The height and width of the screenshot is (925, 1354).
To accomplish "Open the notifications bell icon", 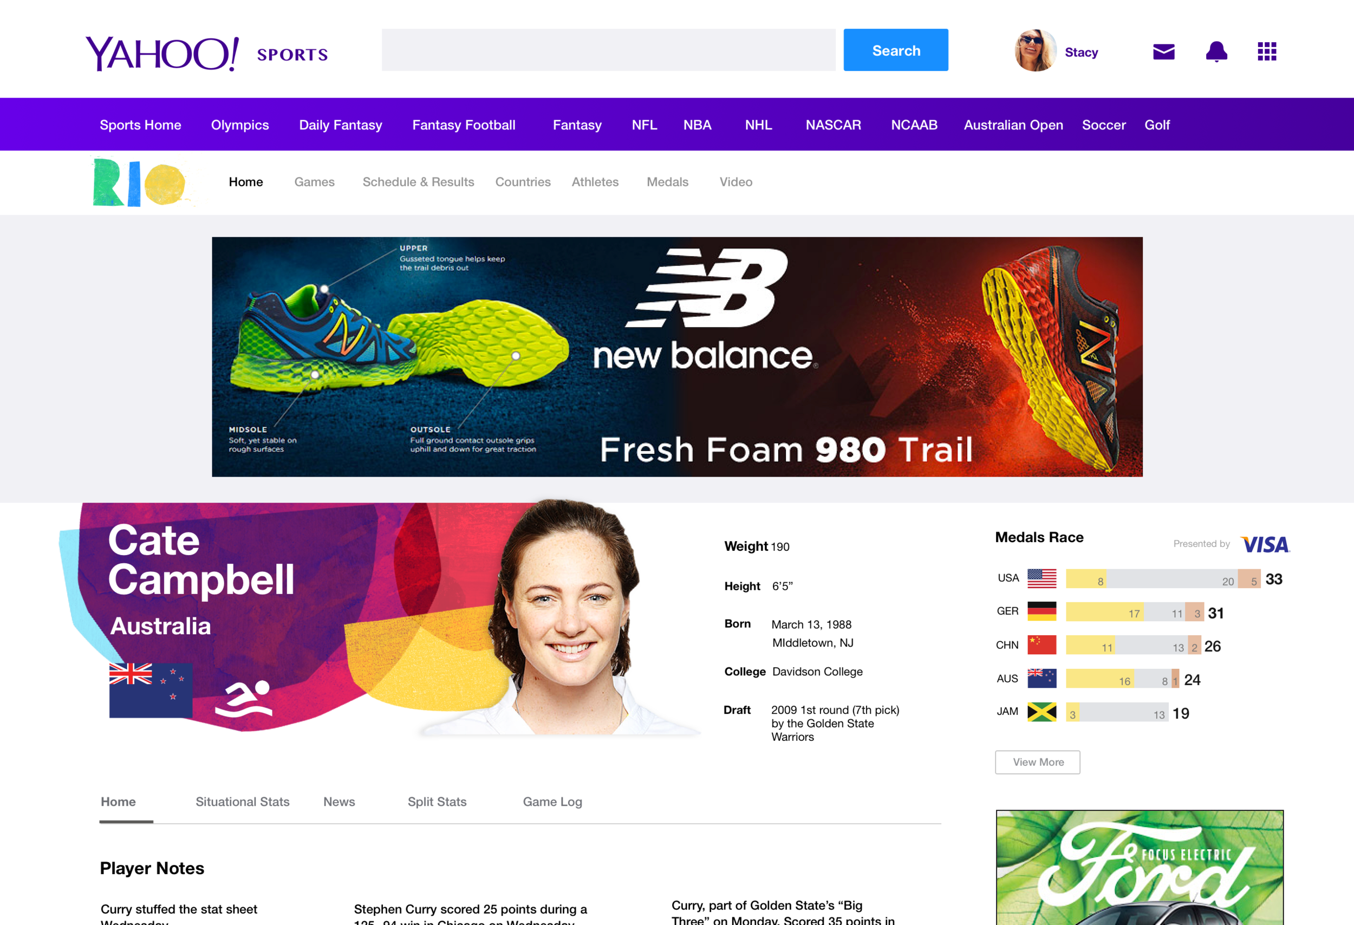I will [1216, 52].
